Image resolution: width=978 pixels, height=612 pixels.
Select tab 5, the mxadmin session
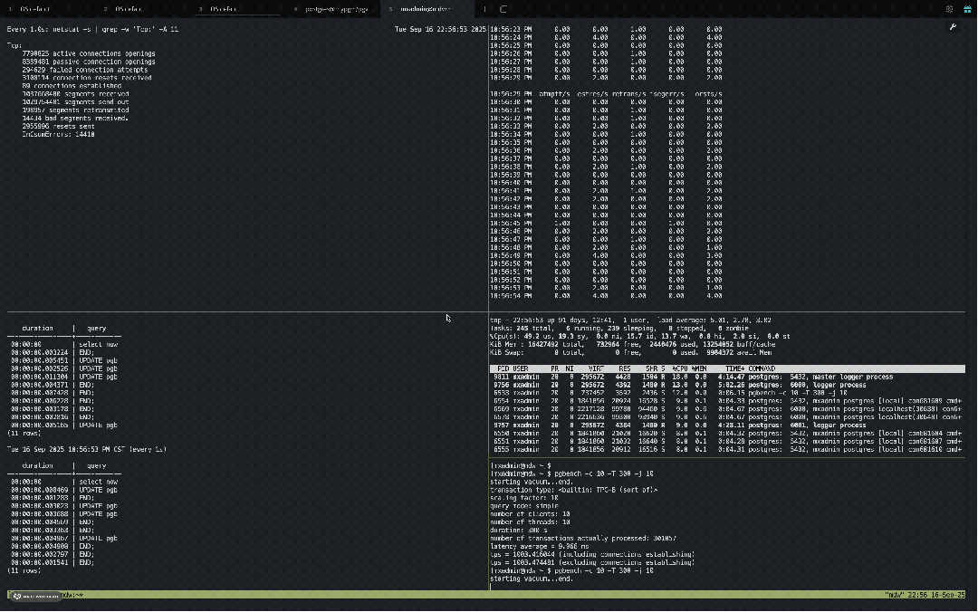(428, 9)
